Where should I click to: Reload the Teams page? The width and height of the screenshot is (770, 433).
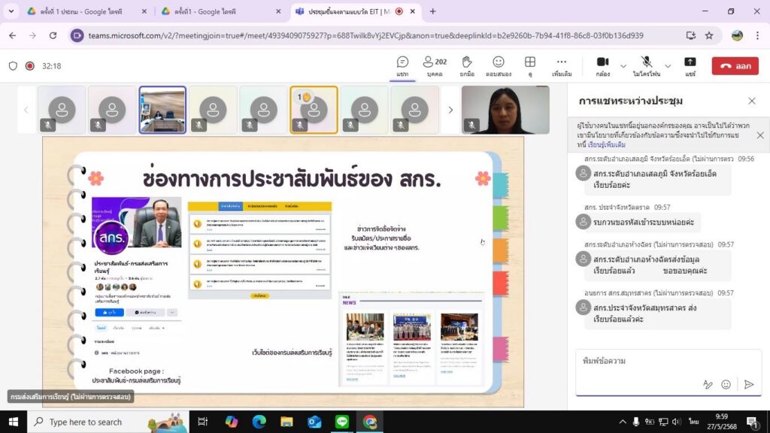click(x=53, y=35)
